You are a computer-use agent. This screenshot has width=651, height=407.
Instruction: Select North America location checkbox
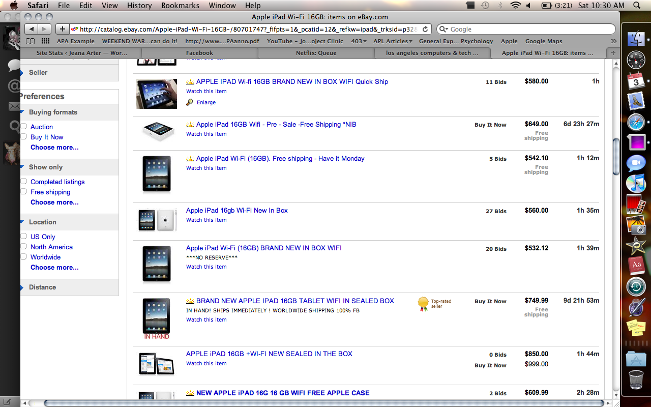pos(23,246)
